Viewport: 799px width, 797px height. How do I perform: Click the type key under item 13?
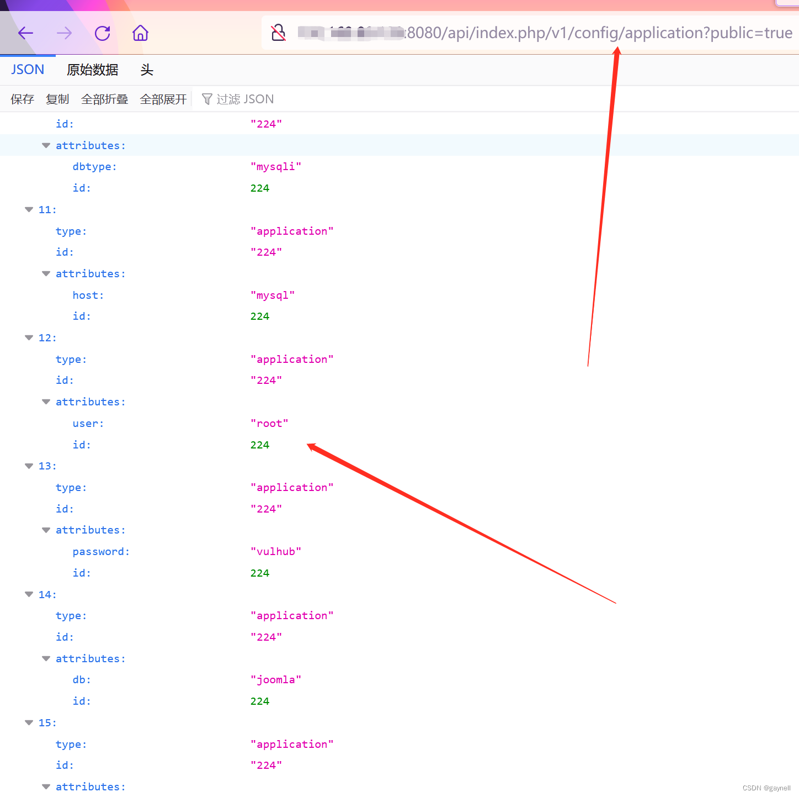pyautogui.click(x=71, y=487)
